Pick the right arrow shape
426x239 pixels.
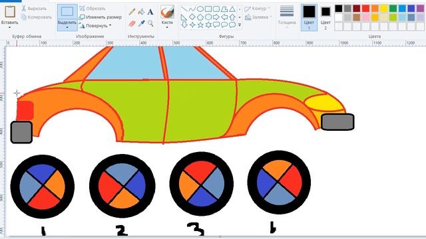pos(216,17)
